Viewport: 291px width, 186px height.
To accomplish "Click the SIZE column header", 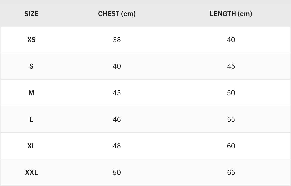I will coord(31,14).
